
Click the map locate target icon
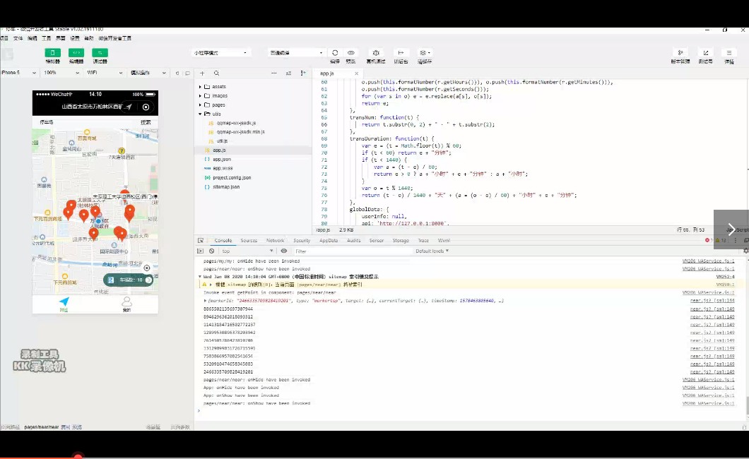147,268
